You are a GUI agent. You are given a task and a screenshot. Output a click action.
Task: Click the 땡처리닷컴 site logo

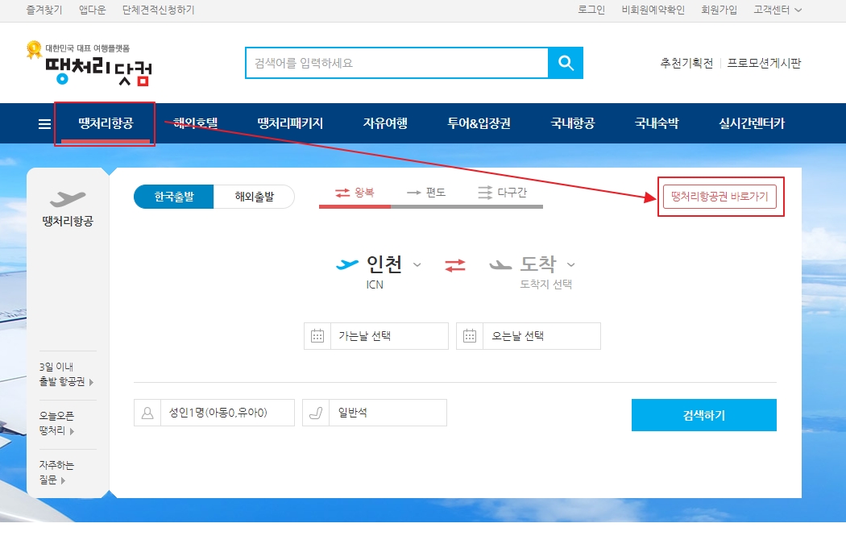tap(89, 64)
